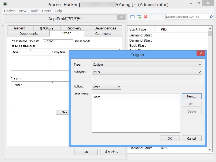Click the magnifier icon in Search Services box
The width and height of the screenshot is (216, 162).
pyautogui.click(x=211, y=17)
